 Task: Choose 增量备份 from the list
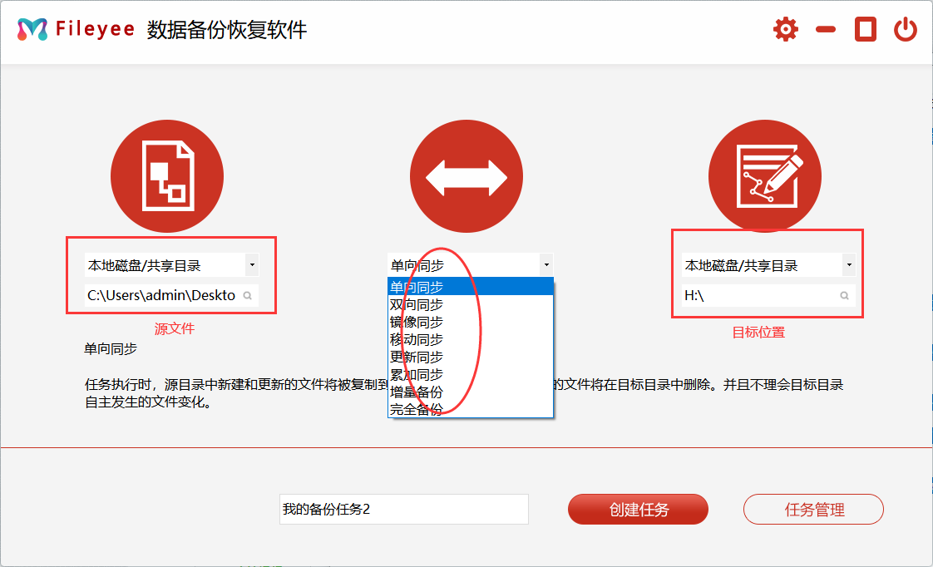417,392
